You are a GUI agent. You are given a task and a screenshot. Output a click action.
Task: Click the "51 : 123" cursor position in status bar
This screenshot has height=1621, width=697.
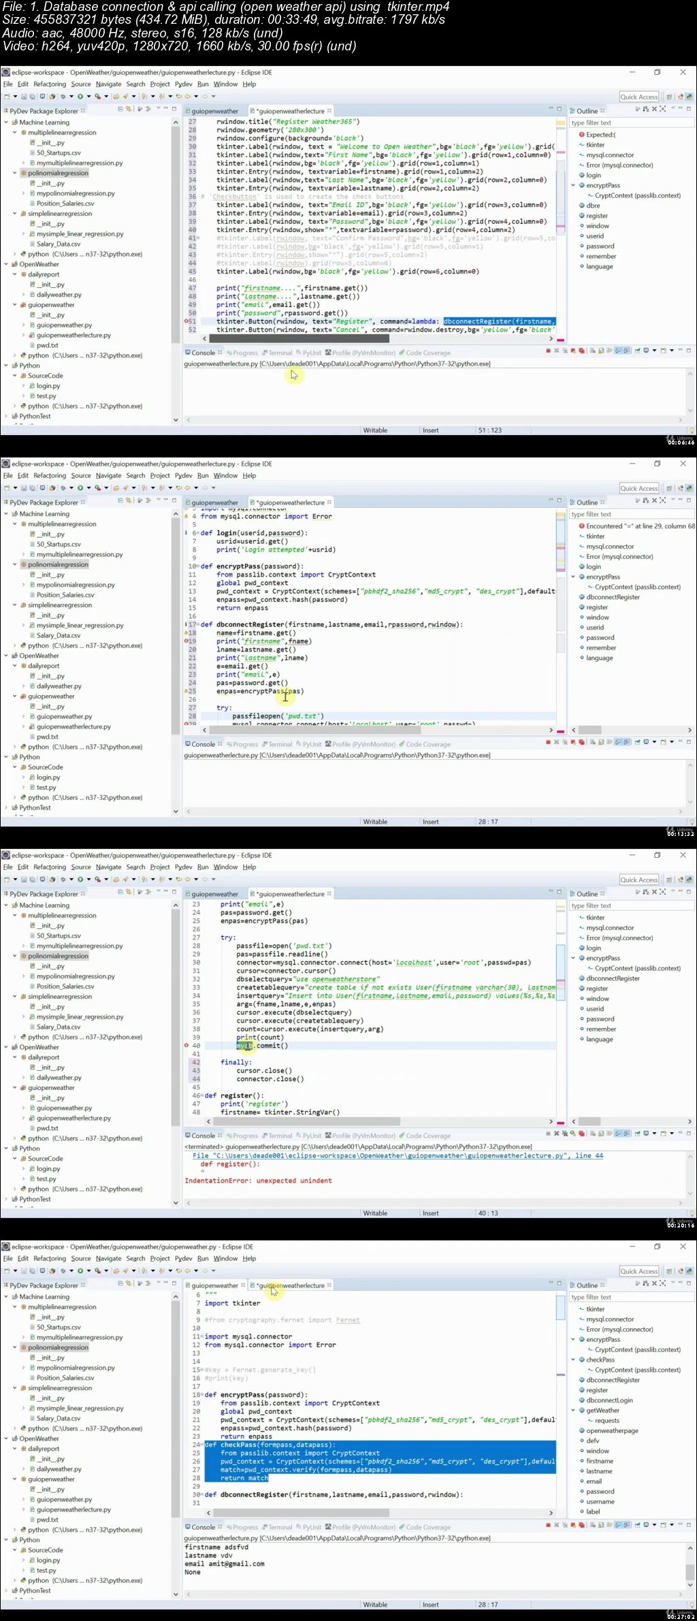[x=490, y=430]
